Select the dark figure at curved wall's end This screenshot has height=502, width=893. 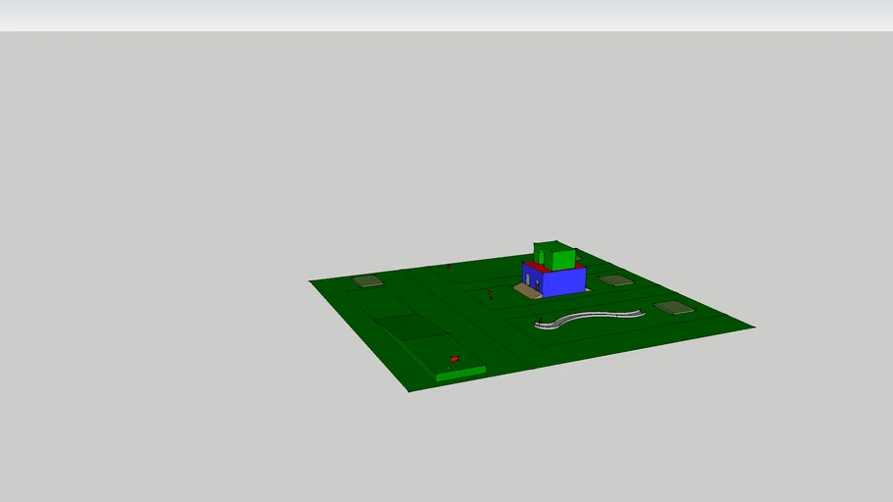pos(538,319)
